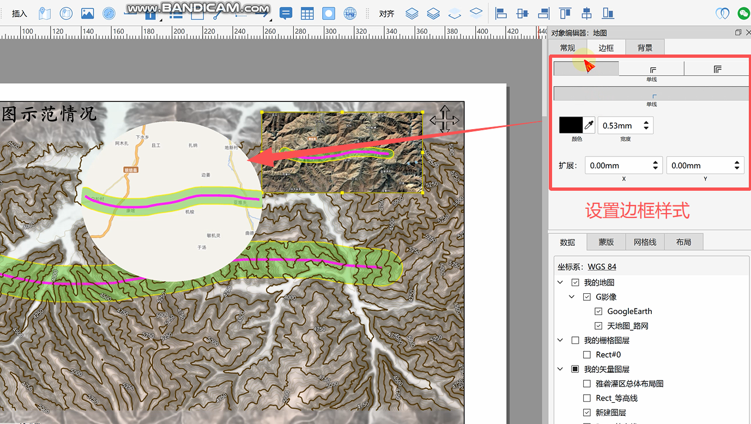Align selected objects to the left edge
The height and width of the screenshot is (424, 751).
(x=501, y=14)
